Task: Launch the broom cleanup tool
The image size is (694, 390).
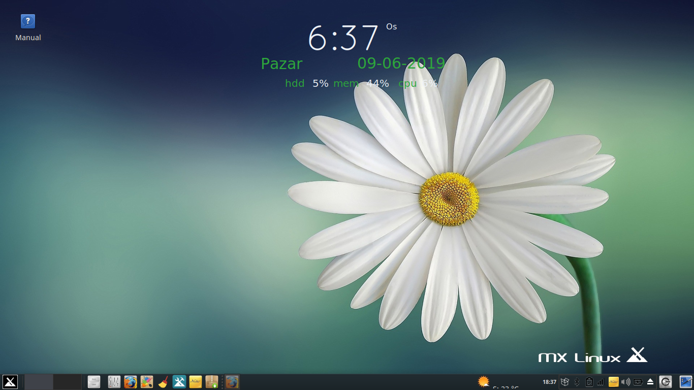Action: (x=163, y=382)
